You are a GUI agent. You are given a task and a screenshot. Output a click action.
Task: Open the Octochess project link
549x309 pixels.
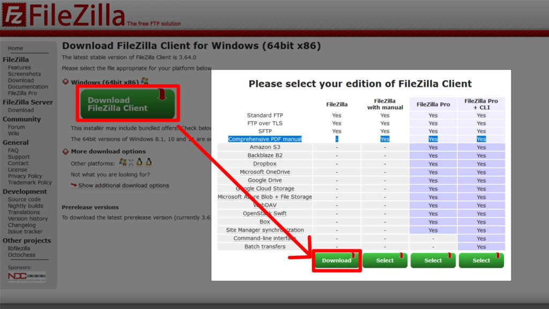(21, 255)
